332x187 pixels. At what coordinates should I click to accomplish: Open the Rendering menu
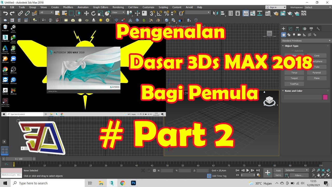coord(118,7)
